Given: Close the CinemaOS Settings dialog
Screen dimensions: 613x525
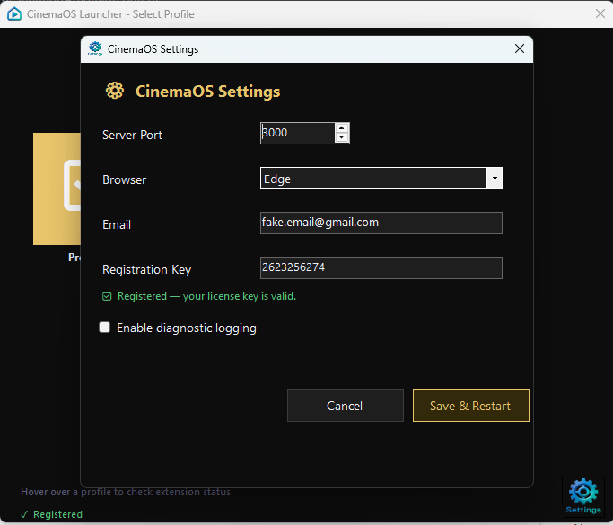Looking at the screenshot, I should point(520,48).
